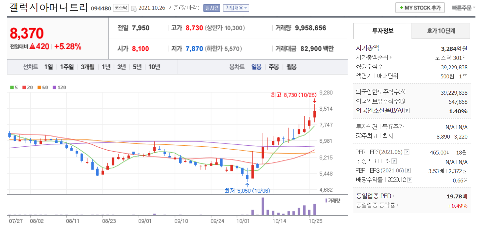Click the 투자의견 label
Screen dimensions: 480x228
pyautogui.click(x=367, y=127)
